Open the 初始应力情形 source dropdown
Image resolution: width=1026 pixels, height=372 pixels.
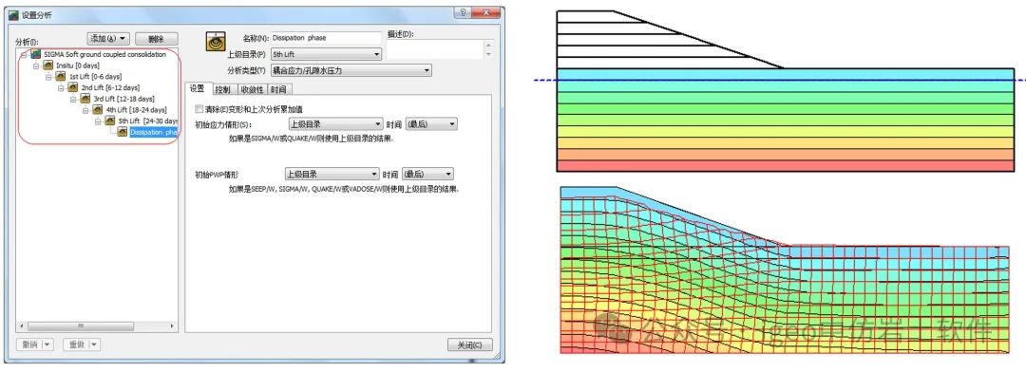(335, 123)
